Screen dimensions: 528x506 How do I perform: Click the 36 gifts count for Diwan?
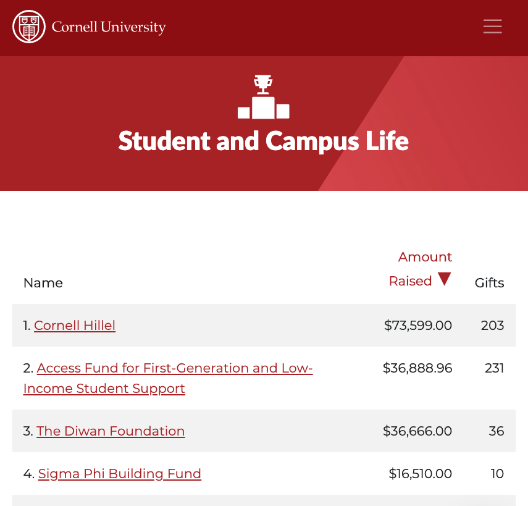pyautogui.click(x=497, y=431)
